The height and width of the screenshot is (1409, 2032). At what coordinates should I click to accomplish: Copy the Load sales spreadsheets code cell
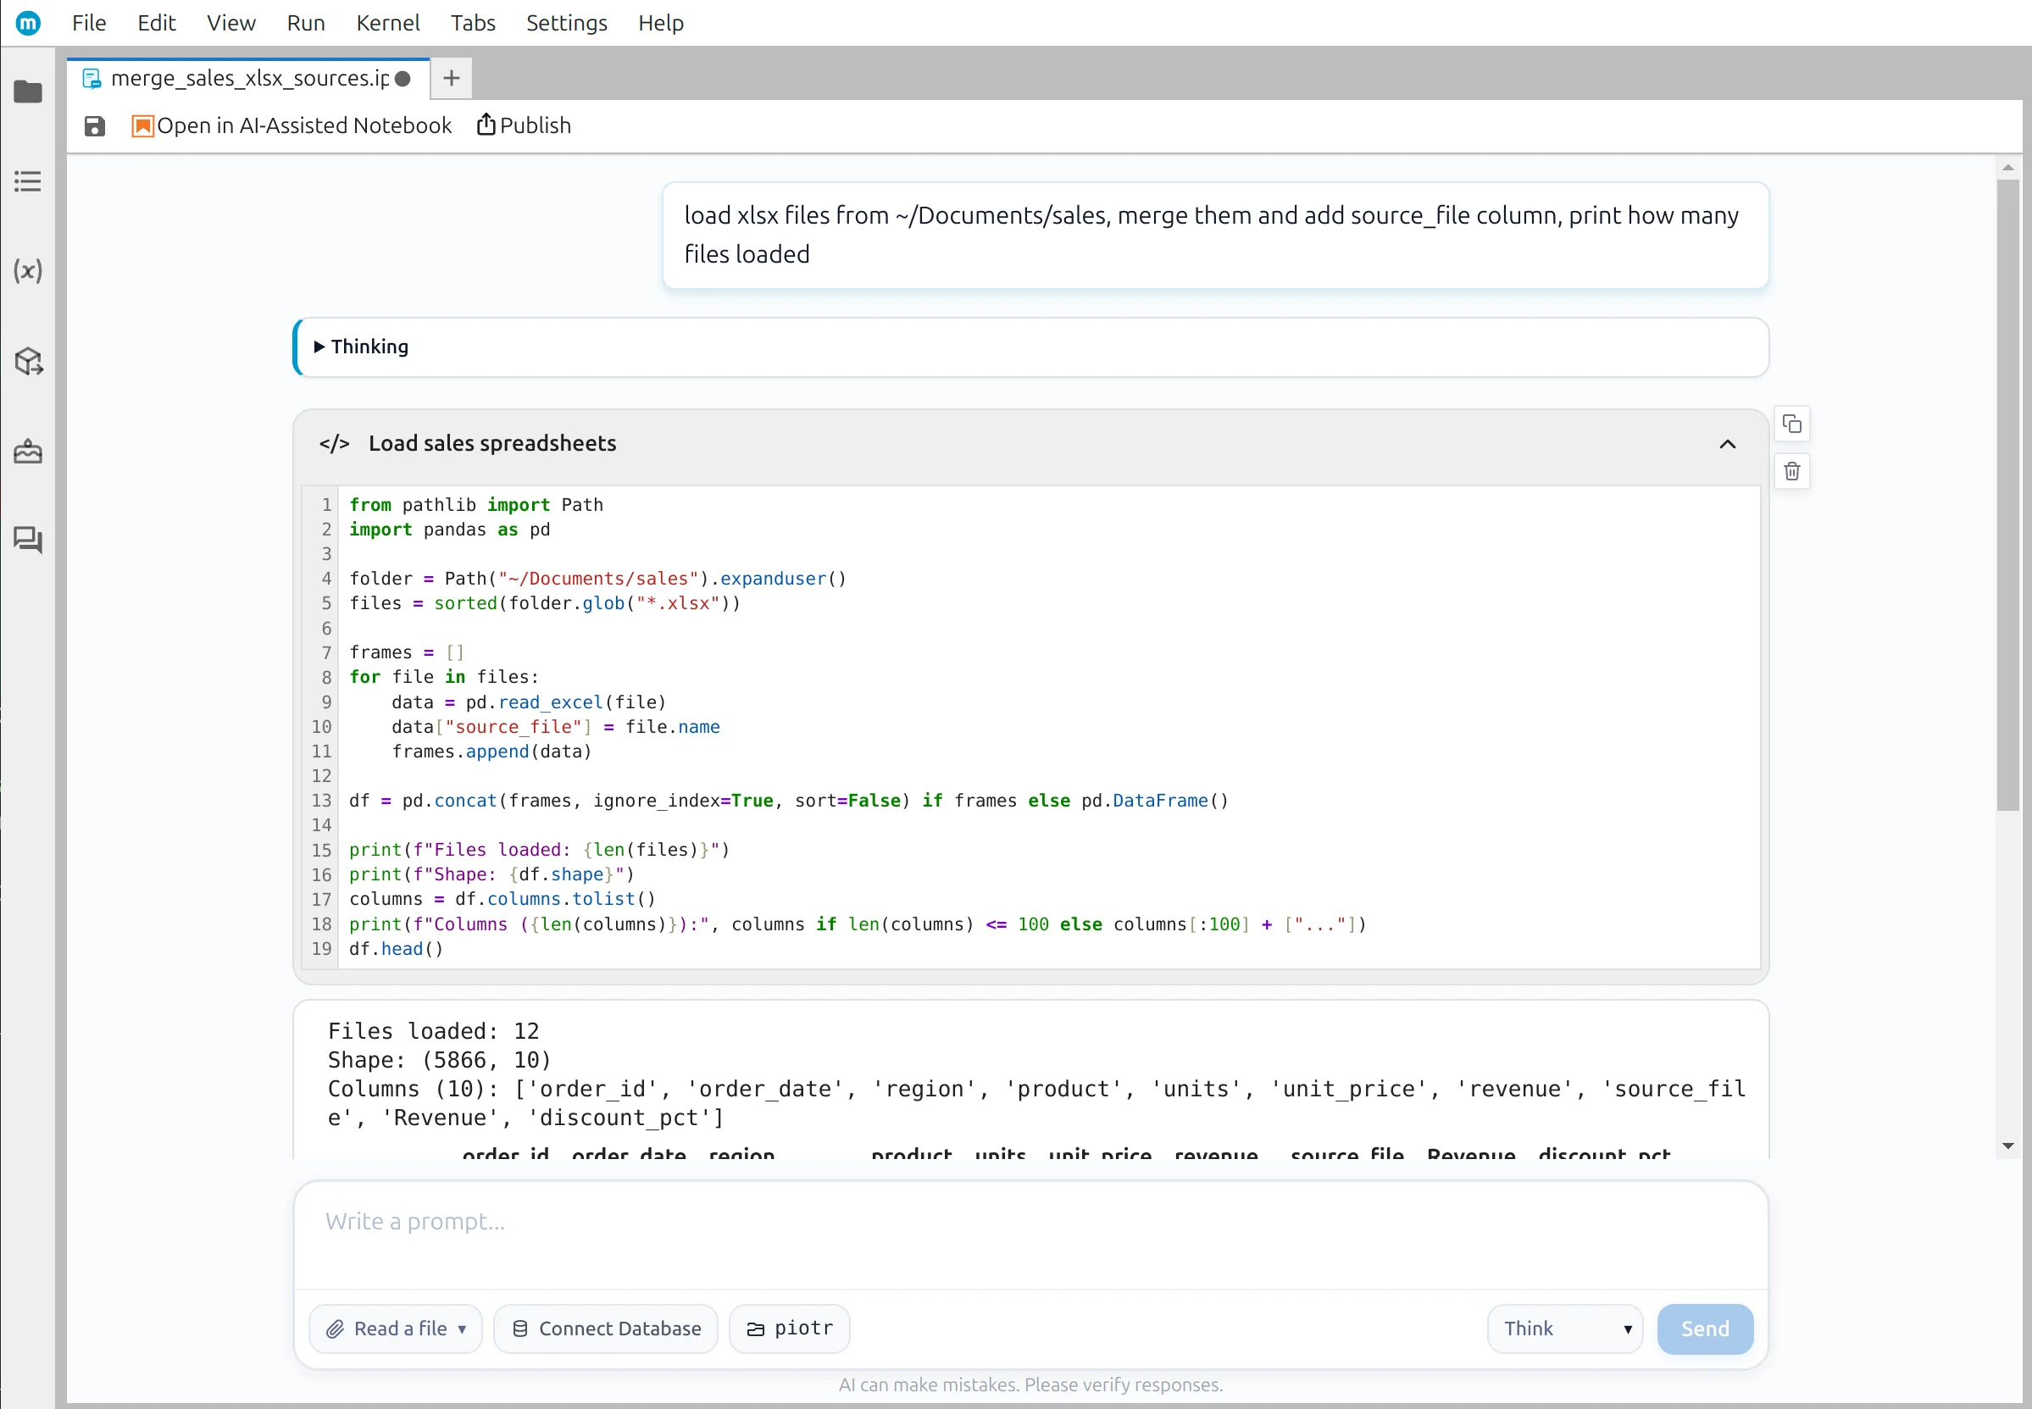(1792, 424)
